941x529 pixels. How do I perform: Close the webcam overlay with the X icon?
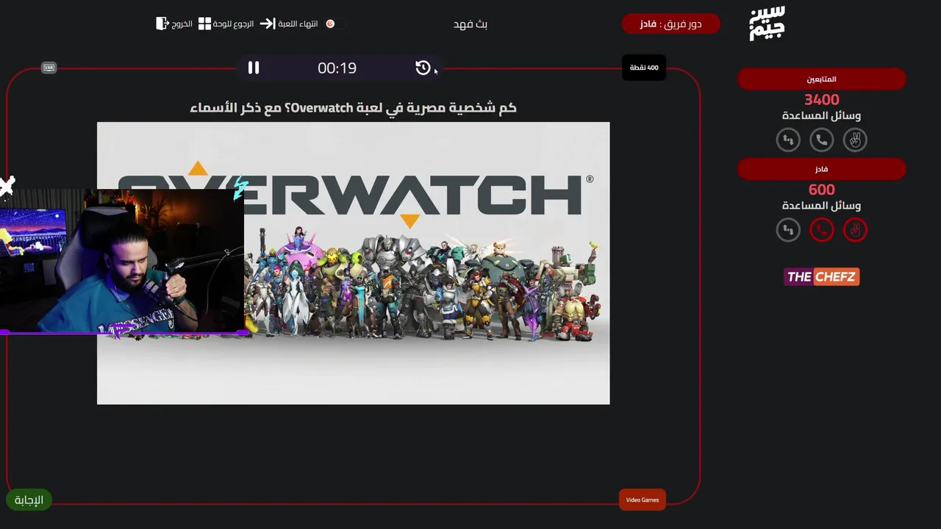(x=7, y=186)
